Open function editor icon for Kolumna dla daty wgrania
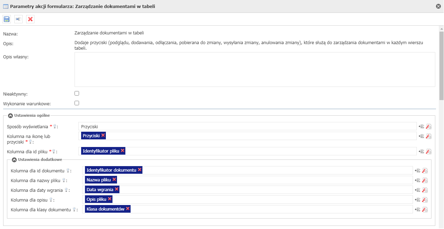Image resolution: width=444 pixels, height=229 pixels. click(425, 190)
